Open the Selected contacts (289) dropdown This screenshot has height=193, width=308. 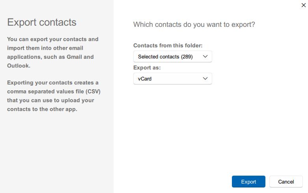click(172, 56)
